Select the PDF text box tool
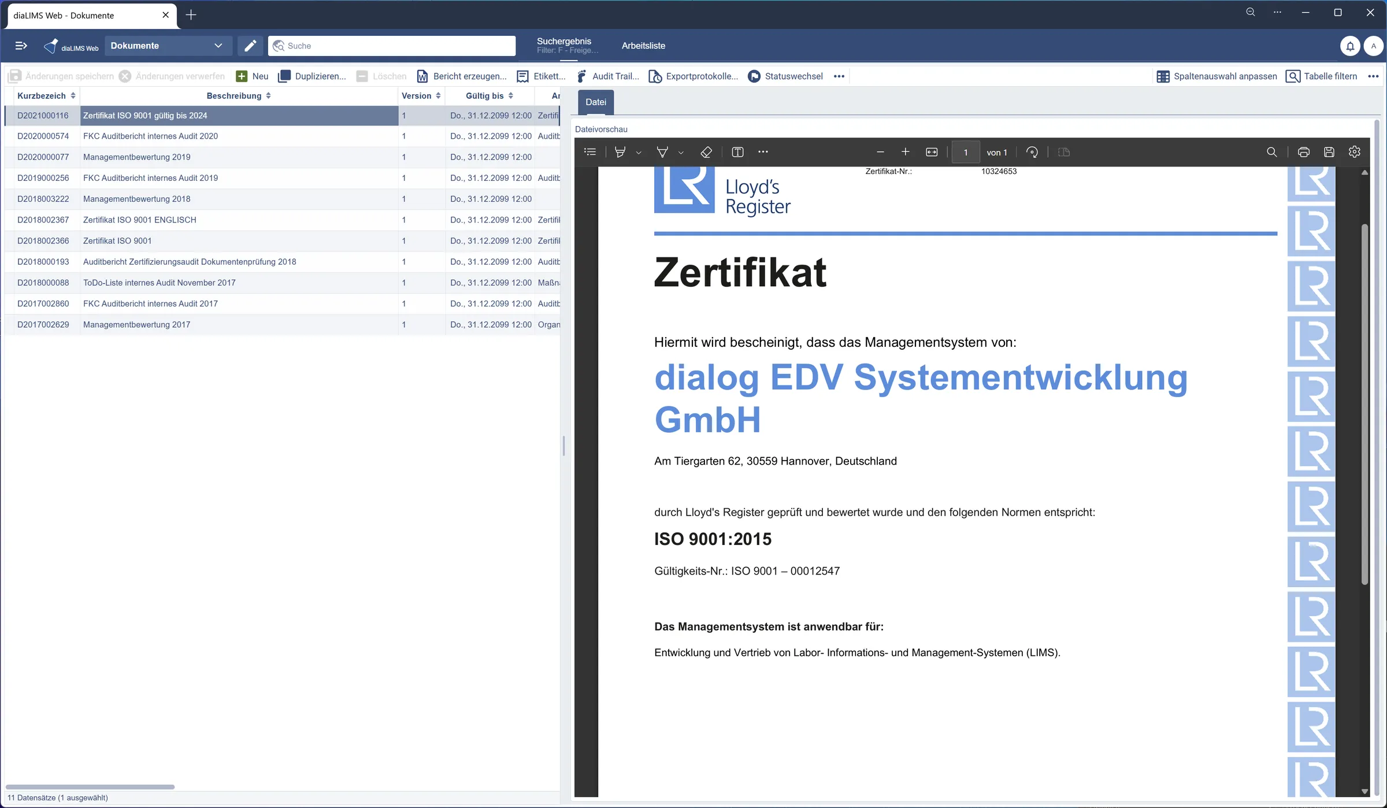Image resolution: width=1387 pixels, height=808 pixels. 737,152
